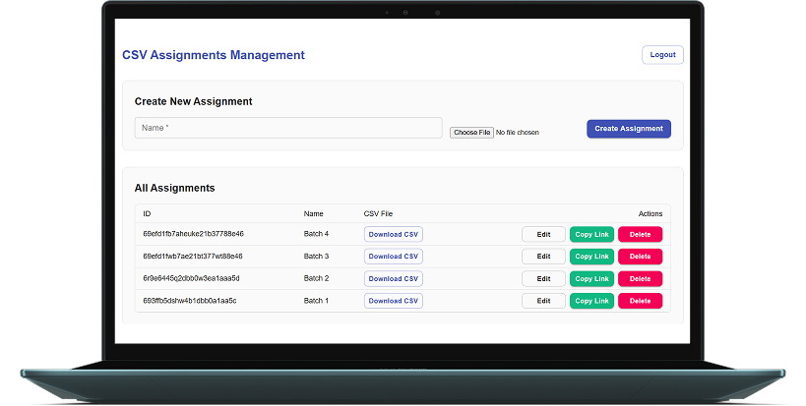
Task: Select the Batch 4 name cell
Action: (x=316, y=234)
